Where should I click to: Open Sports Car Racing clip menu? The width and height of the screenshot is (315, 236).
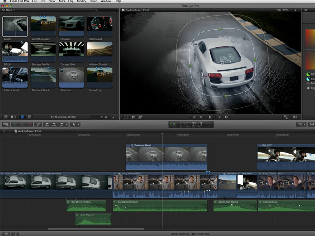tap(216, 202)
